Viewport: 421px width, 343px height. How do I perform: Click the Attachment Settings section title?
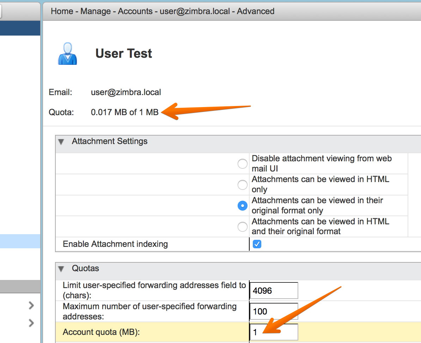(x=110, y=141)
